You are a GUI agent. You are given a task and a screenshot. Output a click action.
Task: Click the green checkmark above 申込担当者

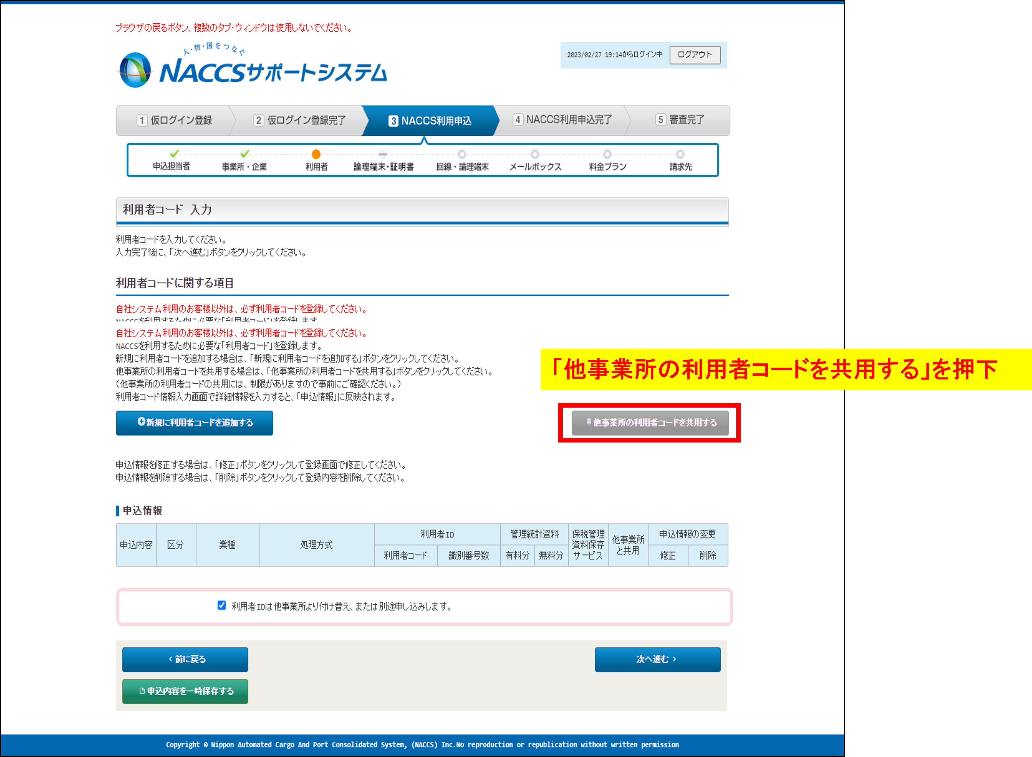coord(175,154)
